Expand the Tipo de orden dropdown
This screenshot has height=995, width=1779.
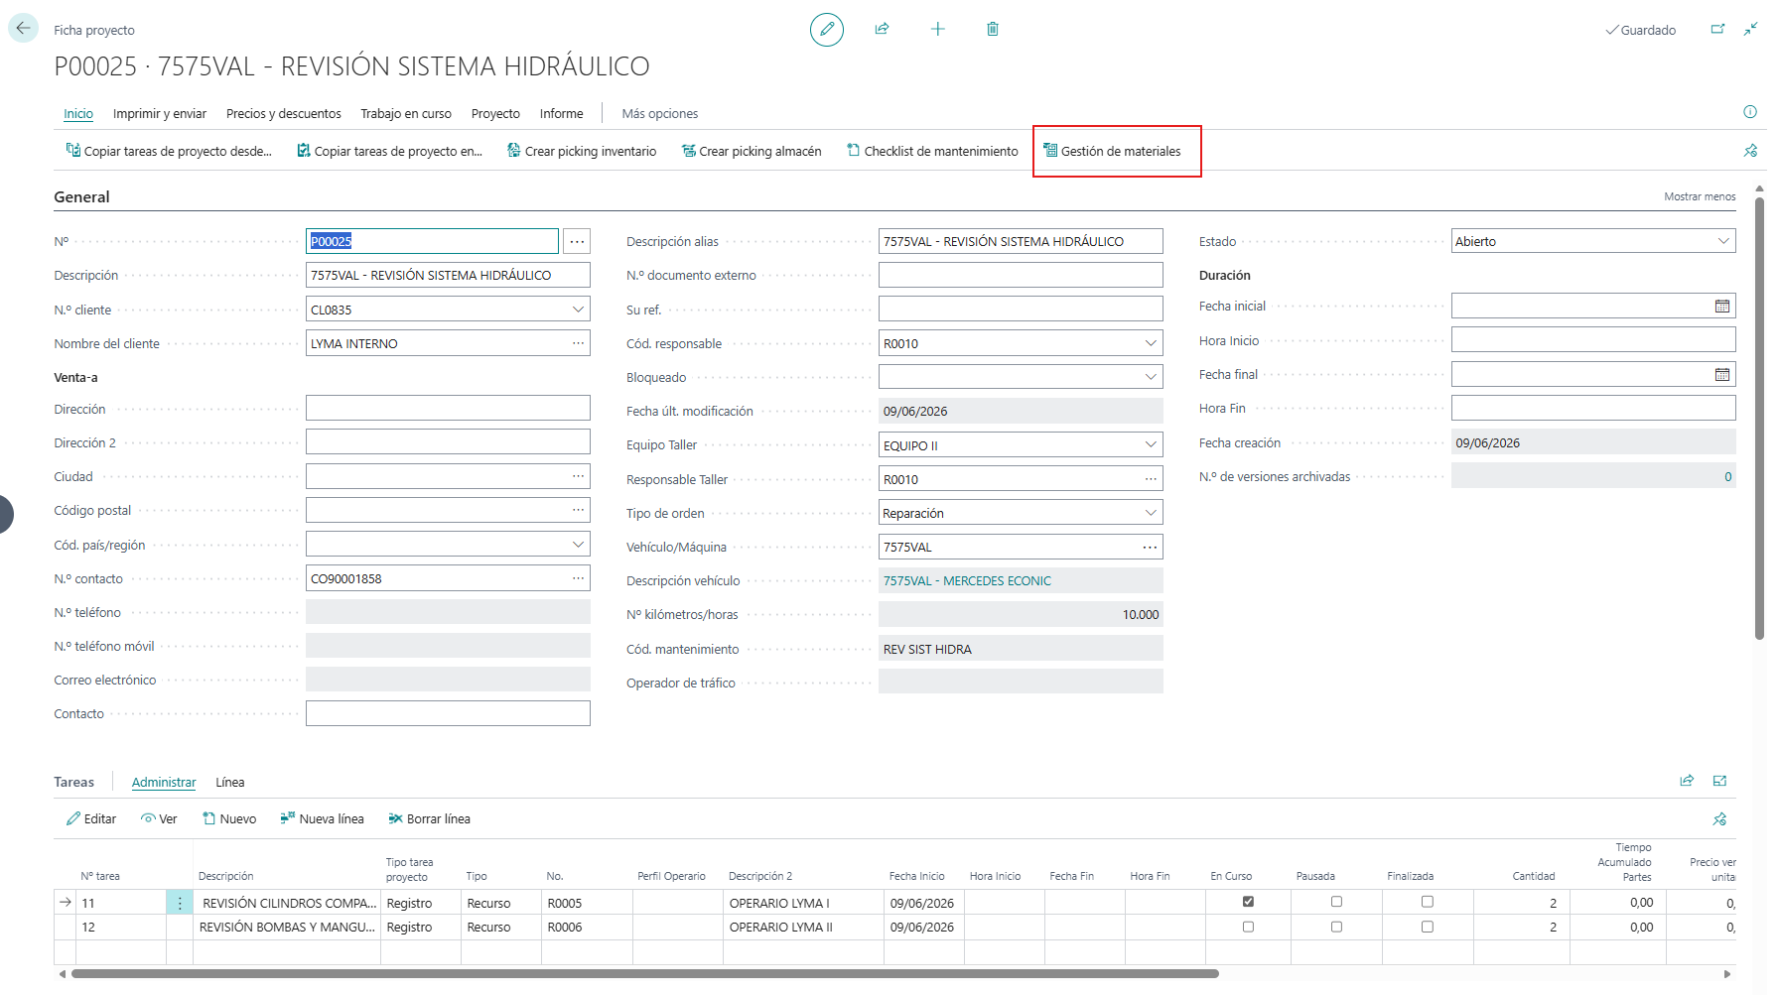pyautogui.click(x=1151, y=513)
